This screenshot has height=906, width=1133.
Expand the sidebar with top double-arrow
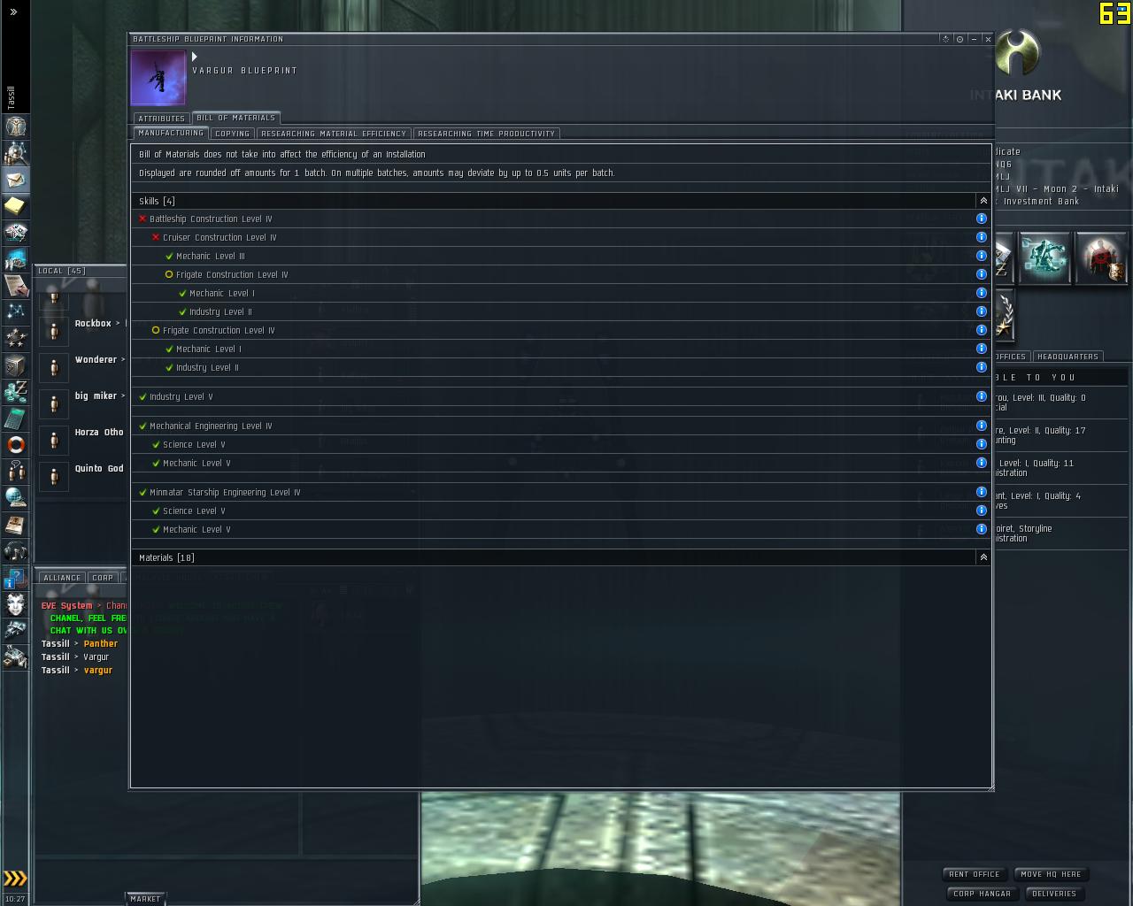click(x=13, y=12)
